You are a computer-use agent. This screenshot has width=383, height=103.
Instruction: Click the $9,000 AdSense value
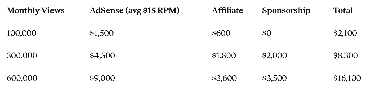click(x=102, y=78)
